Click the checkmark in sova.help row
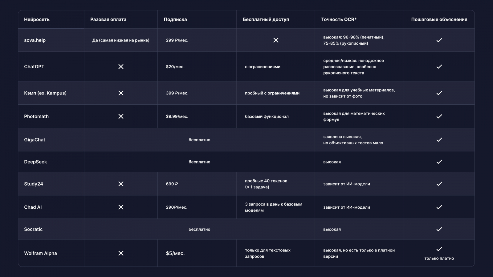 click(x=439, y=40)
